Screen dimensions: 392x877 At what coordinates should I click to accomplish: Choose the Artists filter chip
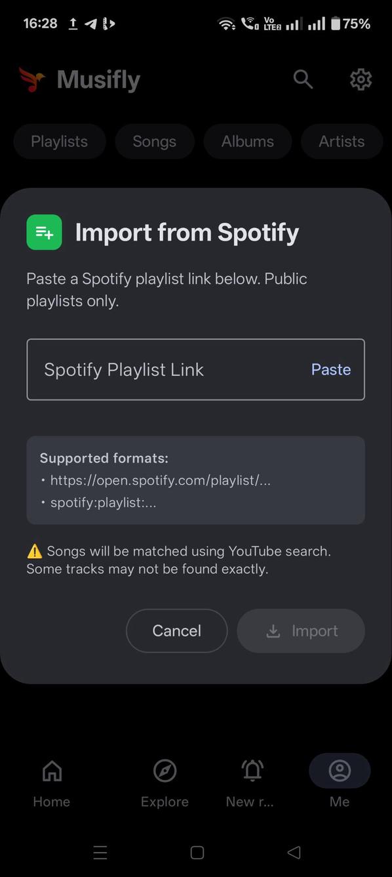[342, 141]
